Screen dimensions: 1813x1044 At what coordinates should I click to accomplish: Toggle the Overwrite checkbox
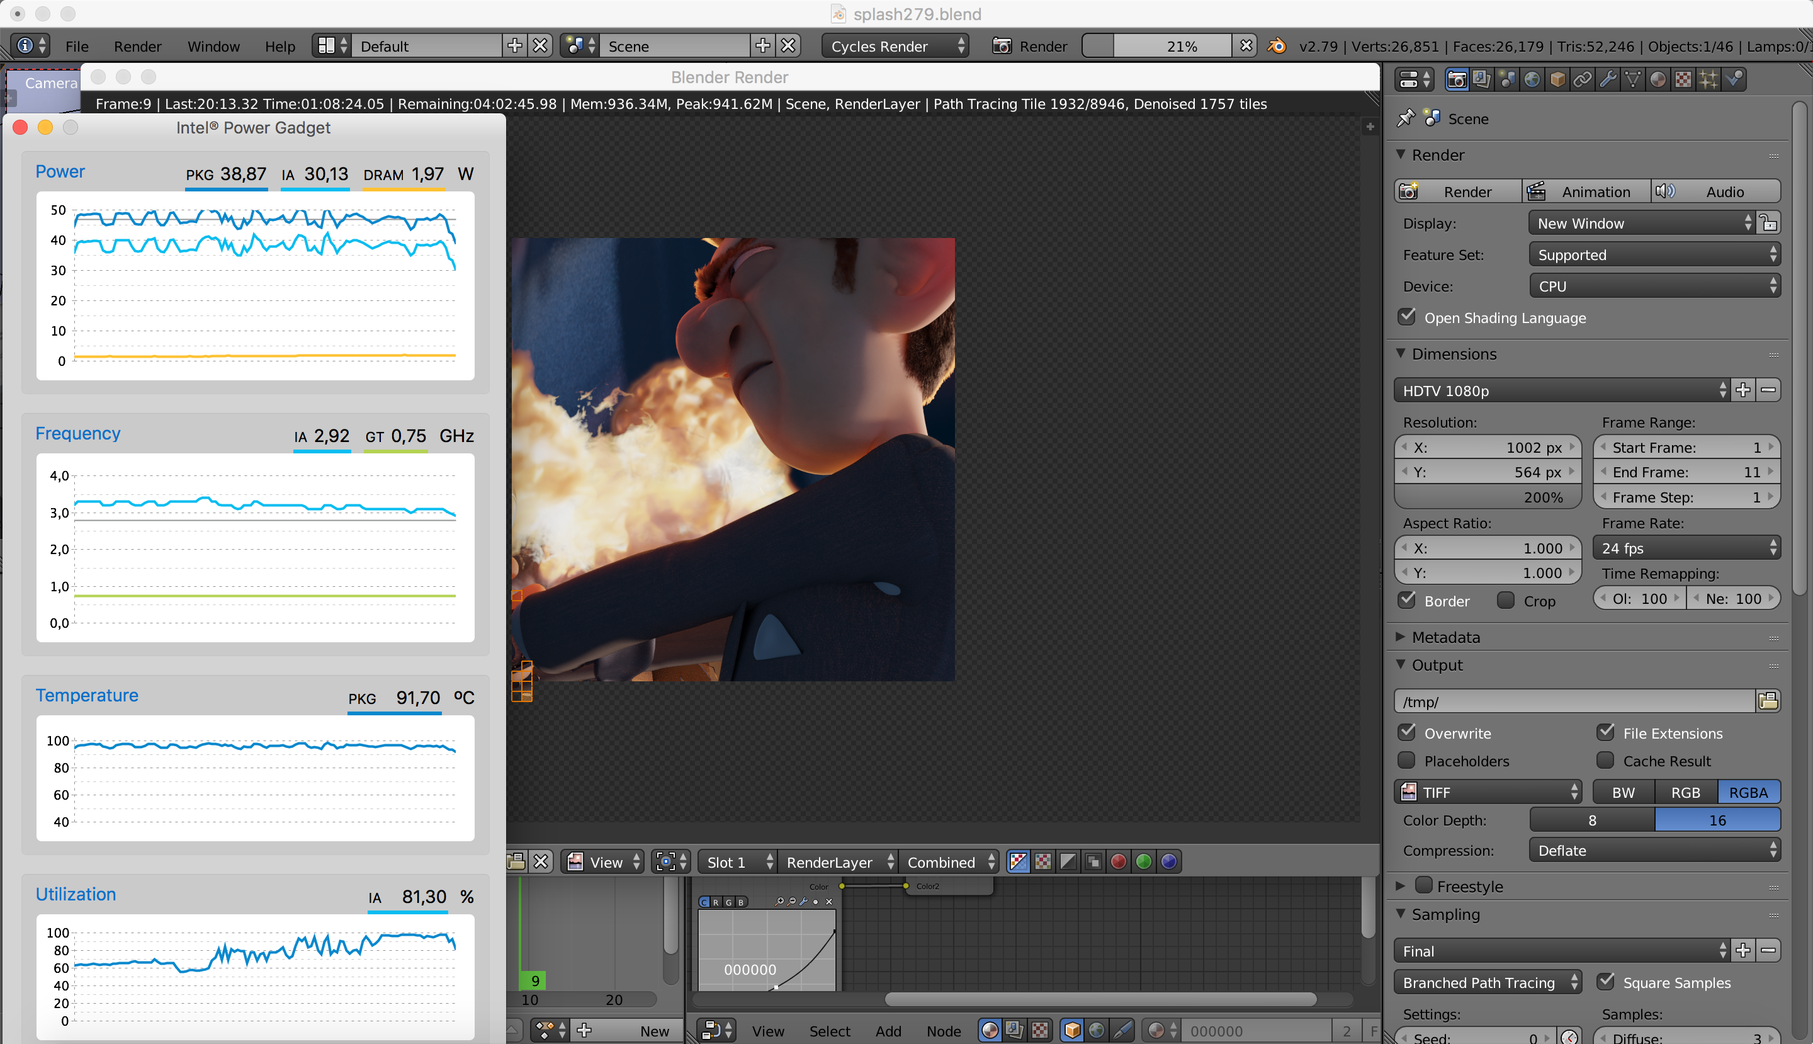(x=1407, y=732)
